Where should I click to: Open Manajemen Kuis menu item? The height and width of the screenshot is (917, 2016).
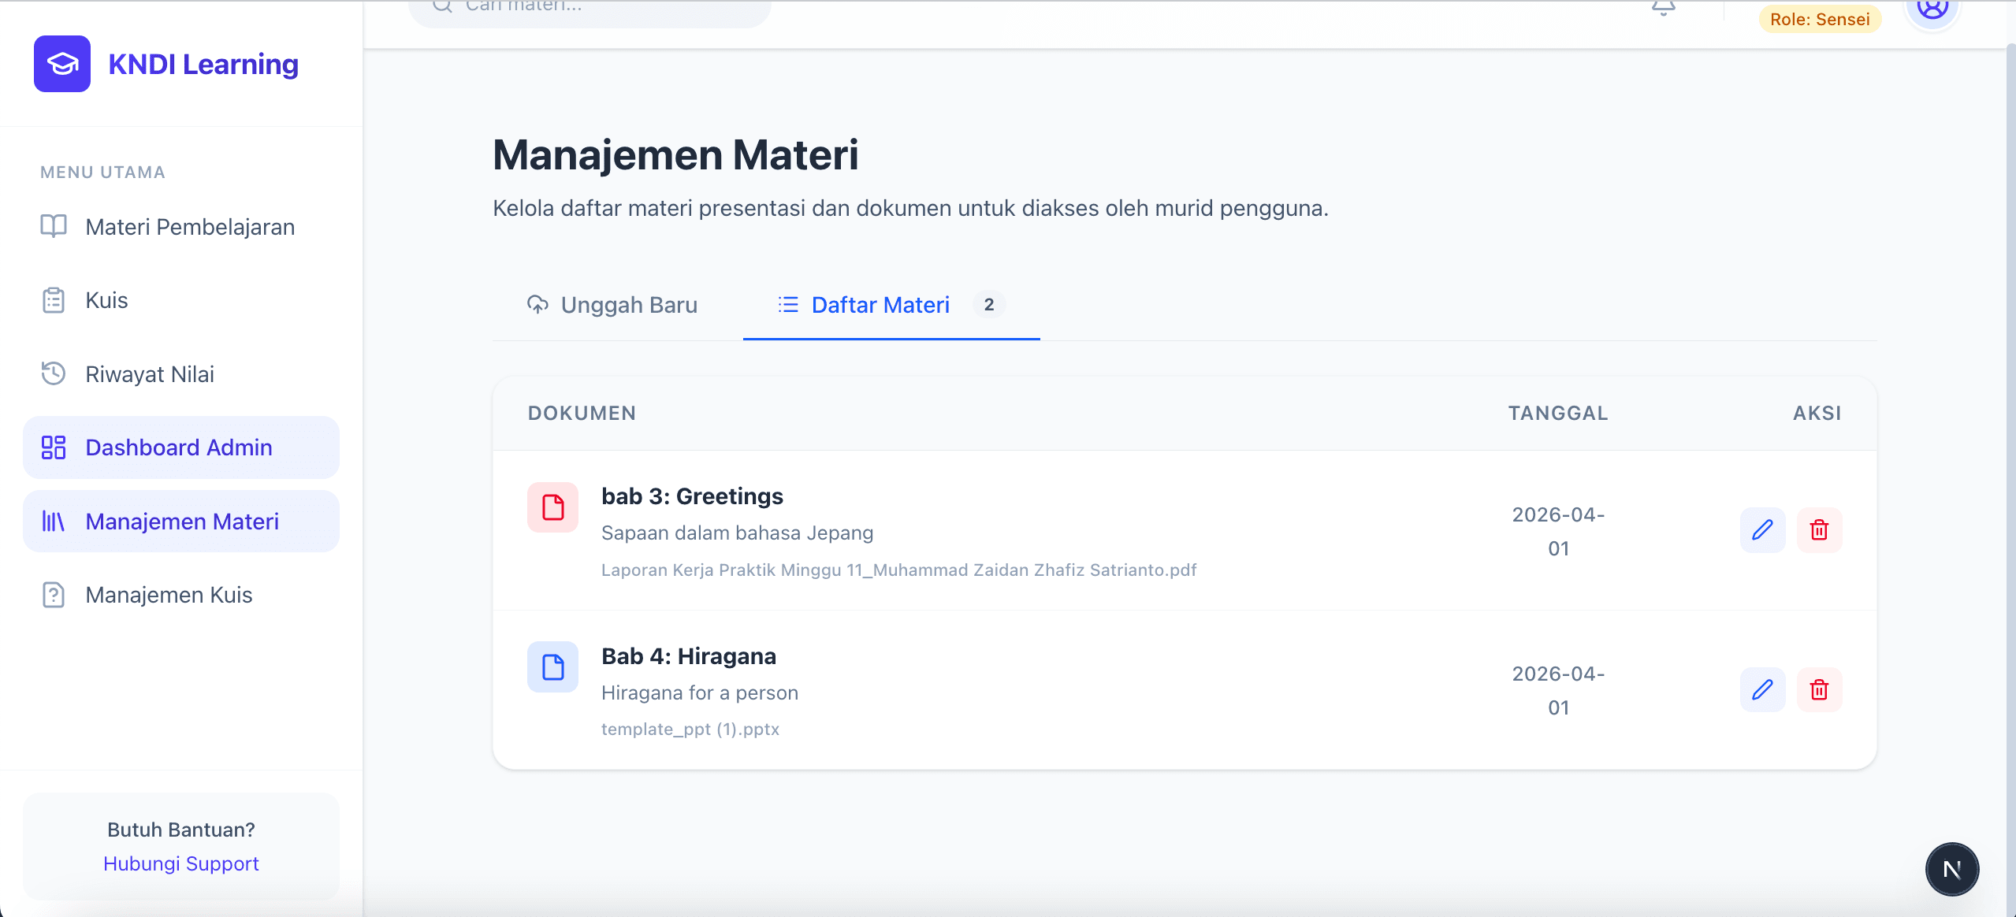tap(181, 595)
